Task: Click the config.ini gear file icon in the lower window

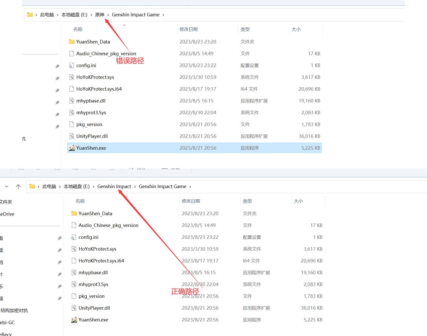Action: pyautogui.click(x=74, y=237)
